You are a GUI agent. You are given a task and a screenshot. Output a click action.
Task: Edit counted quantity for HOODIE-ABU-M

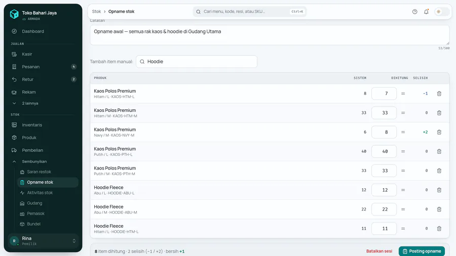click(384, 209)
